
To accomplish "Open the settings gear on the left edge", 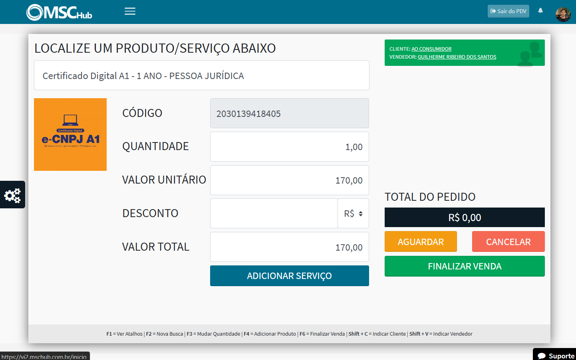I will (x=12, y=194).
